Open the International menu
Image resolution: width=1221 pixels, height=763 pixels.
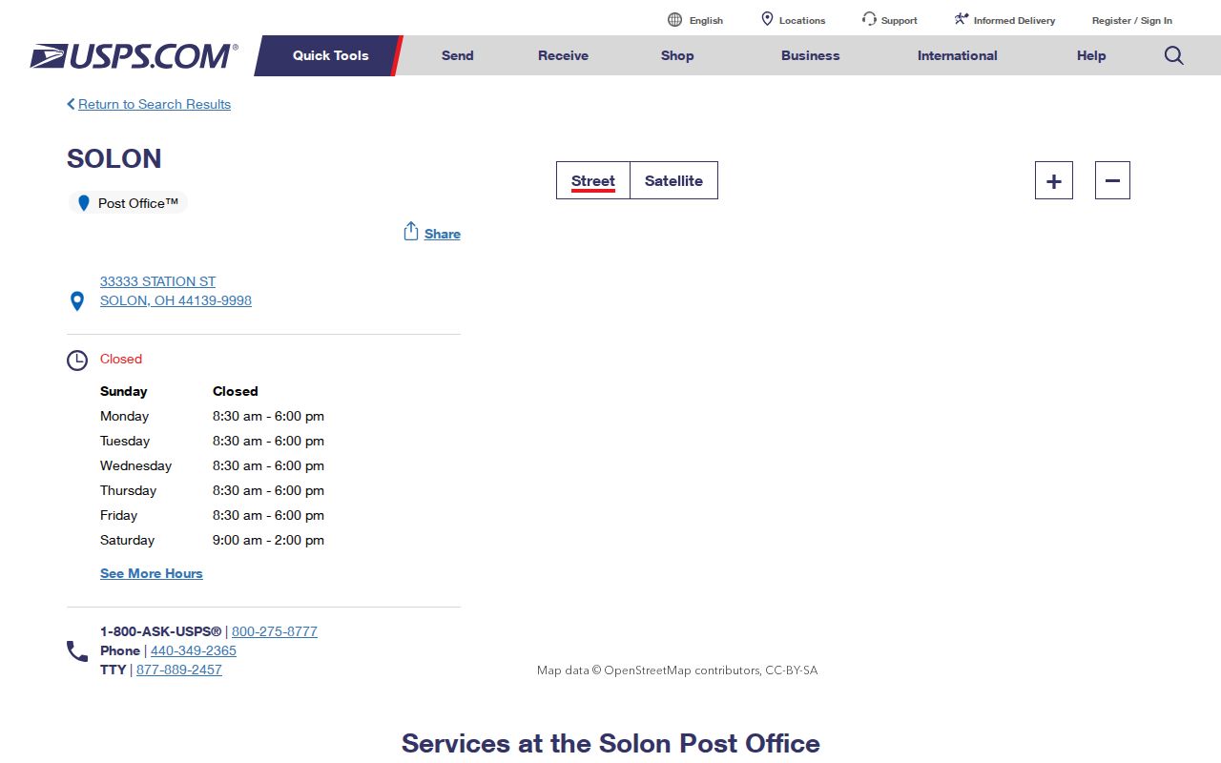point(958,55)
